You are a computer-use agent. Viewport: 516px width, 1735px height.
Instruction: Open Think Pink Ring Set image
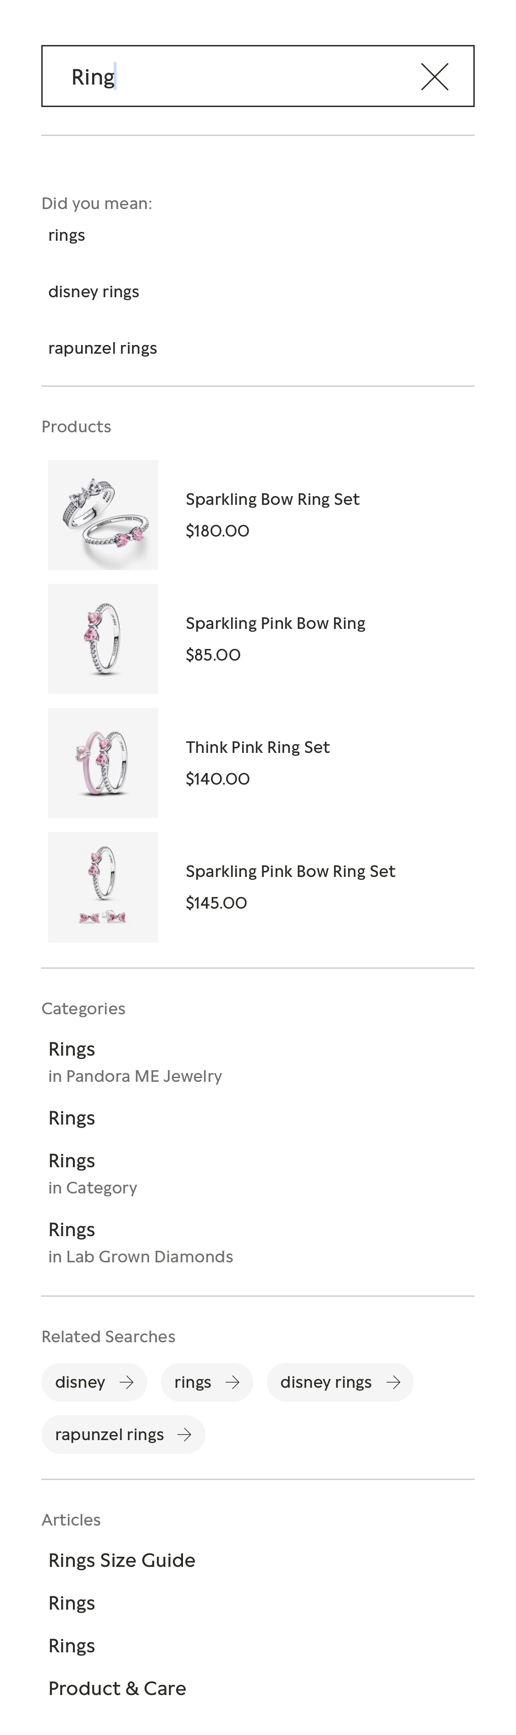pos(103,763)
